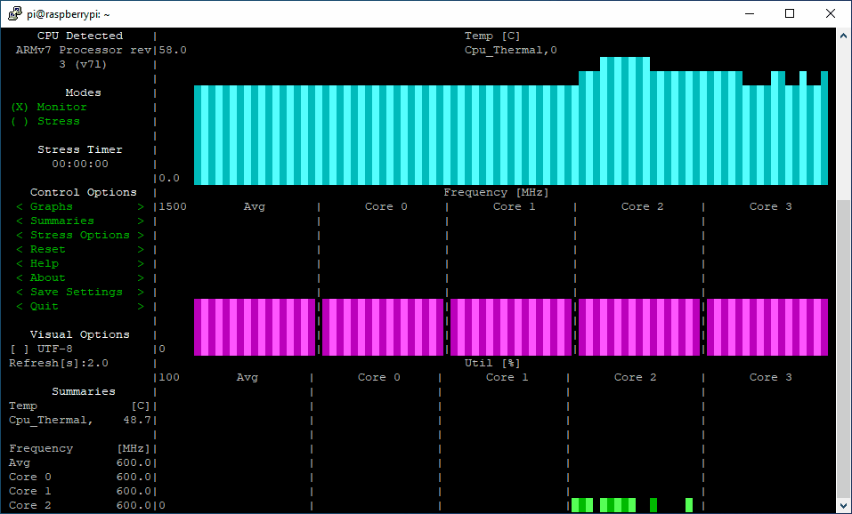Click the scrollbar up arrow
This screenshot has width=852, height=514.
coord(843,36)
